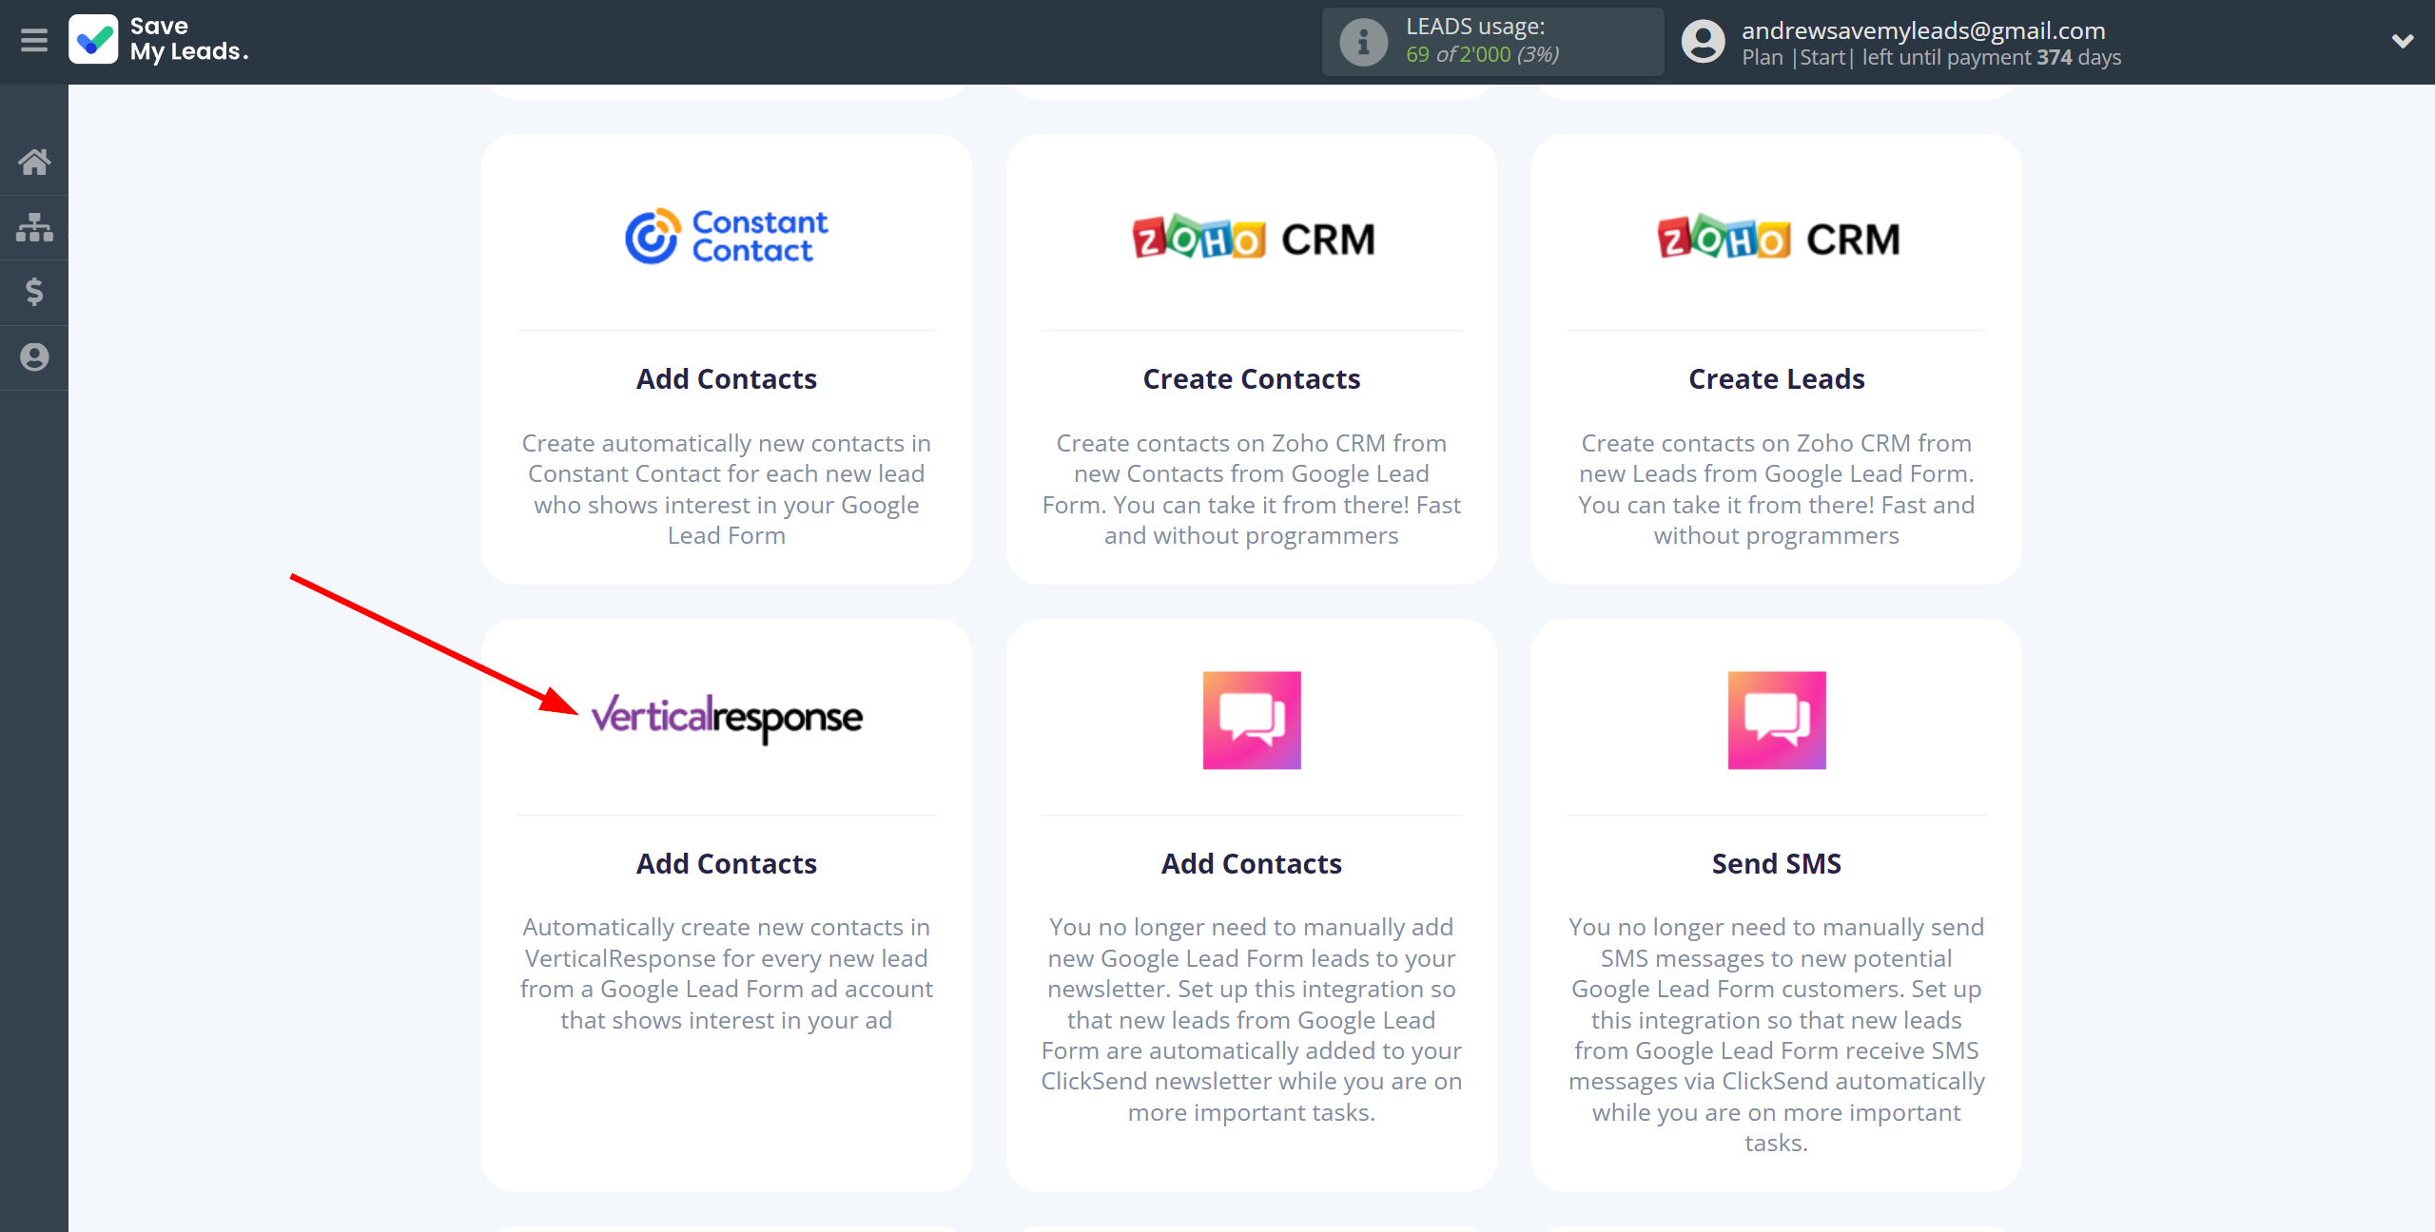Open Constant Contact Add Contacts title
Screen dimensions: 2435x1232
(x=727, y=379)
